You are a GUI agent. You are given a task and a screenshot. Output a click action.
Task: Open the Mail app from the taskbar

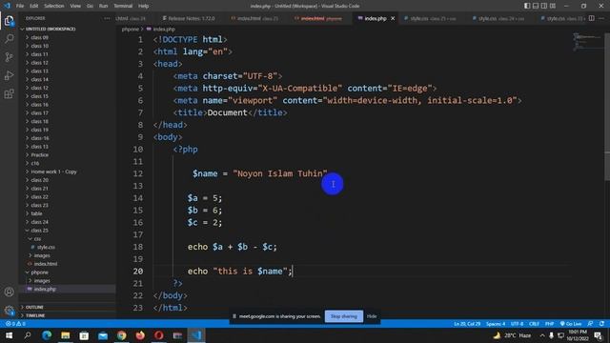(x=103, y=335)
